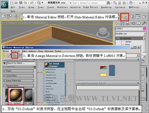Click the select and link node icon
Viewport: 149px width, 113px height.
pyautogui.click(x=16, y=17)
